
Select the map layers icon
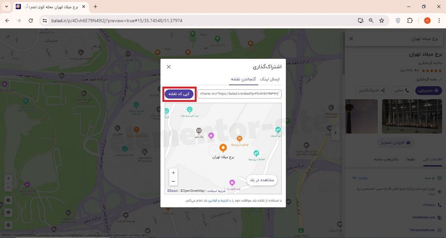pyautogui.click(x=8, y=212)
